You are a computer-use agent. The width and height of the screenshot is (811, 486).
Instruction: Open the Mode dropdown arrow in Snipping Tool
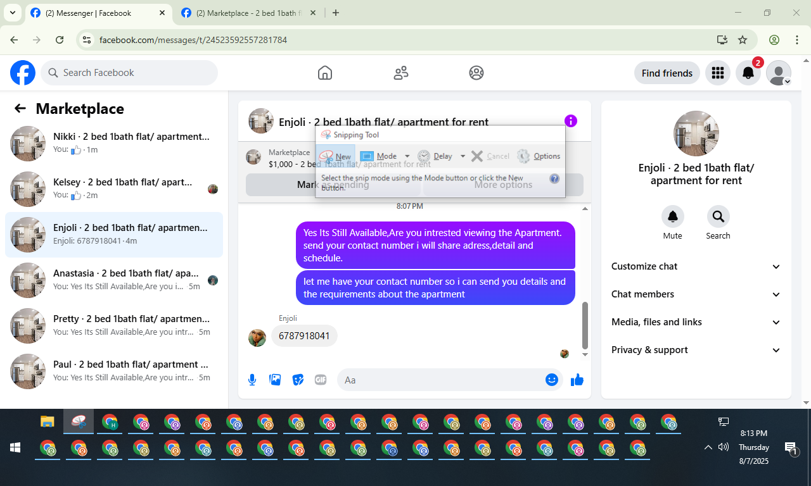click(x=407, y=156)
